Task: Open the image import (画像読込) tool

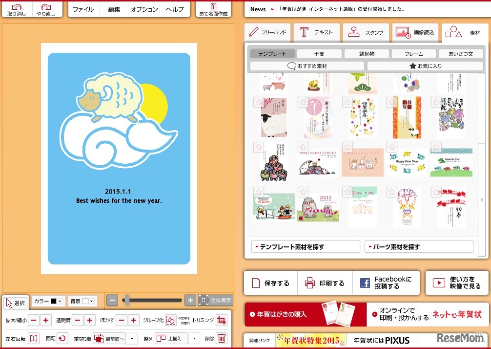Action: 415,32
